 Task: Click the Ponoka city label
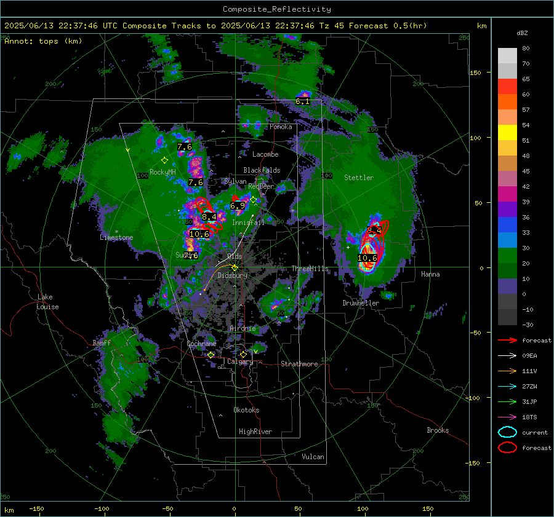tap(281, 127)
